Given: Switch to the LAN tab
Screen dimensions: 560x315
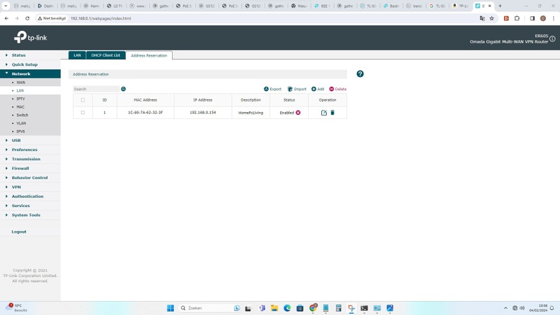Looking at the screenshot, I should [x=77, y=55].
